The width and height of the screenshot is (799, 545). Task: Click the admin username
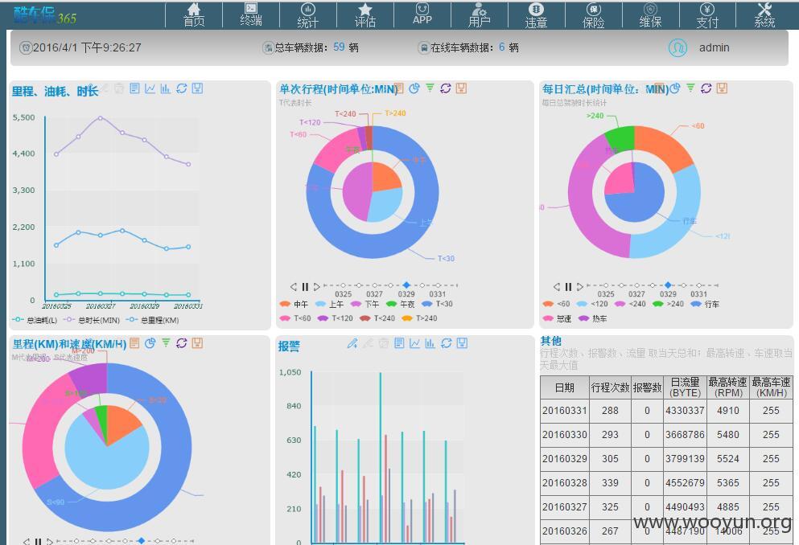714,47
